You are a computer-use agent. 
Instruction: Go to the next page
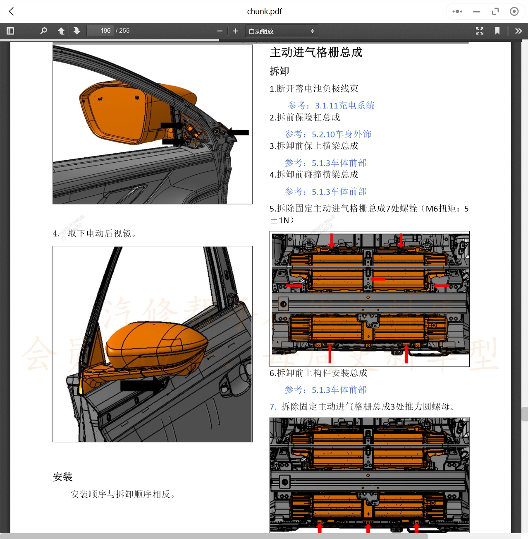click(77, 31)
